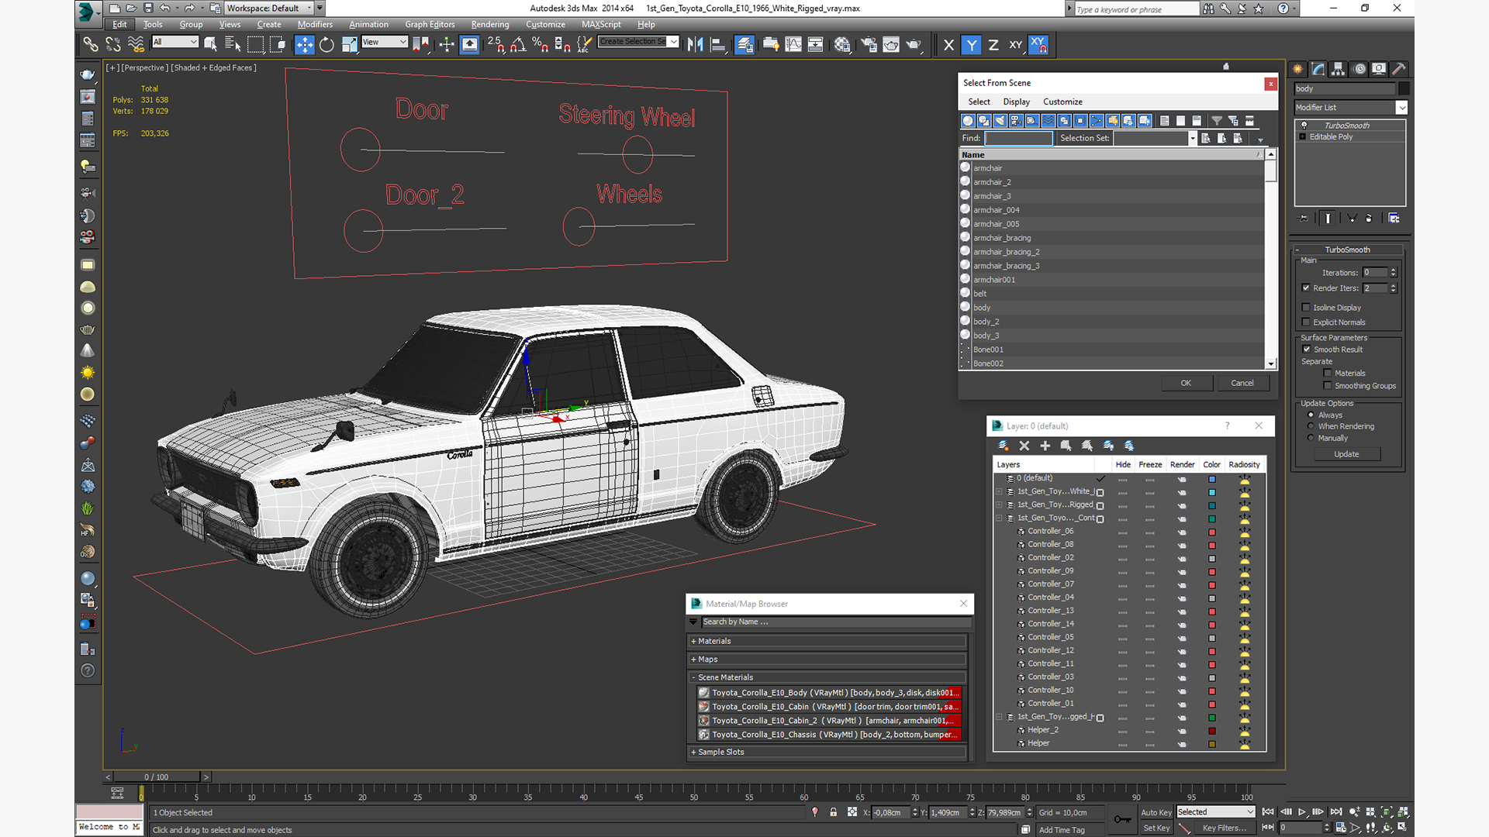1489x837 pixels.
Task: Toggle the Smooth Result checkbox
Action: (1307, 350)
